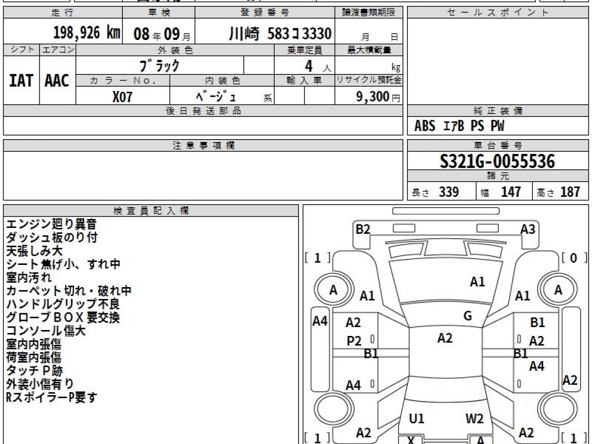This screenshot has width=592, height=444.
Task: Click inspector note 室内内張傷
Action: [x=34, y=344]
